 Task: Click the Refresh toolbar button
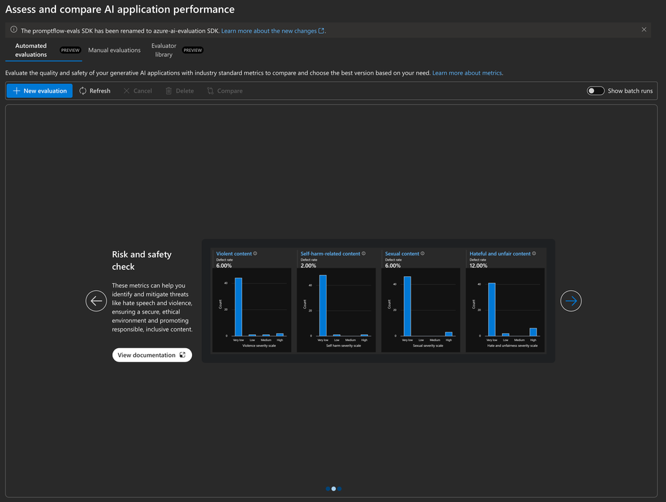(95, 91)
